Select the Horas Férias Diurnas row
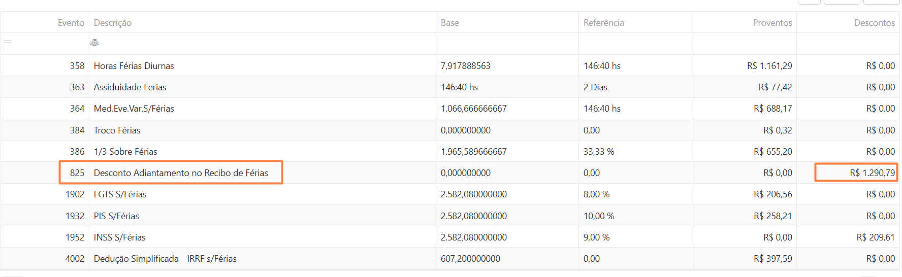The width and height of the screenshot is (902, 277). 134,66
